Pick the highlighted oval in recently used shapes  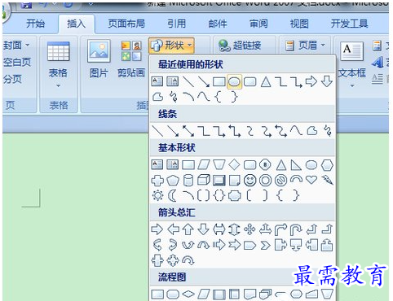[x=234, y=81]
